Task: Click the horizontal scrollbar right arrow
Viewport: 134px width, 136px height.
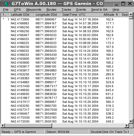Action: [x=127, y=125]
